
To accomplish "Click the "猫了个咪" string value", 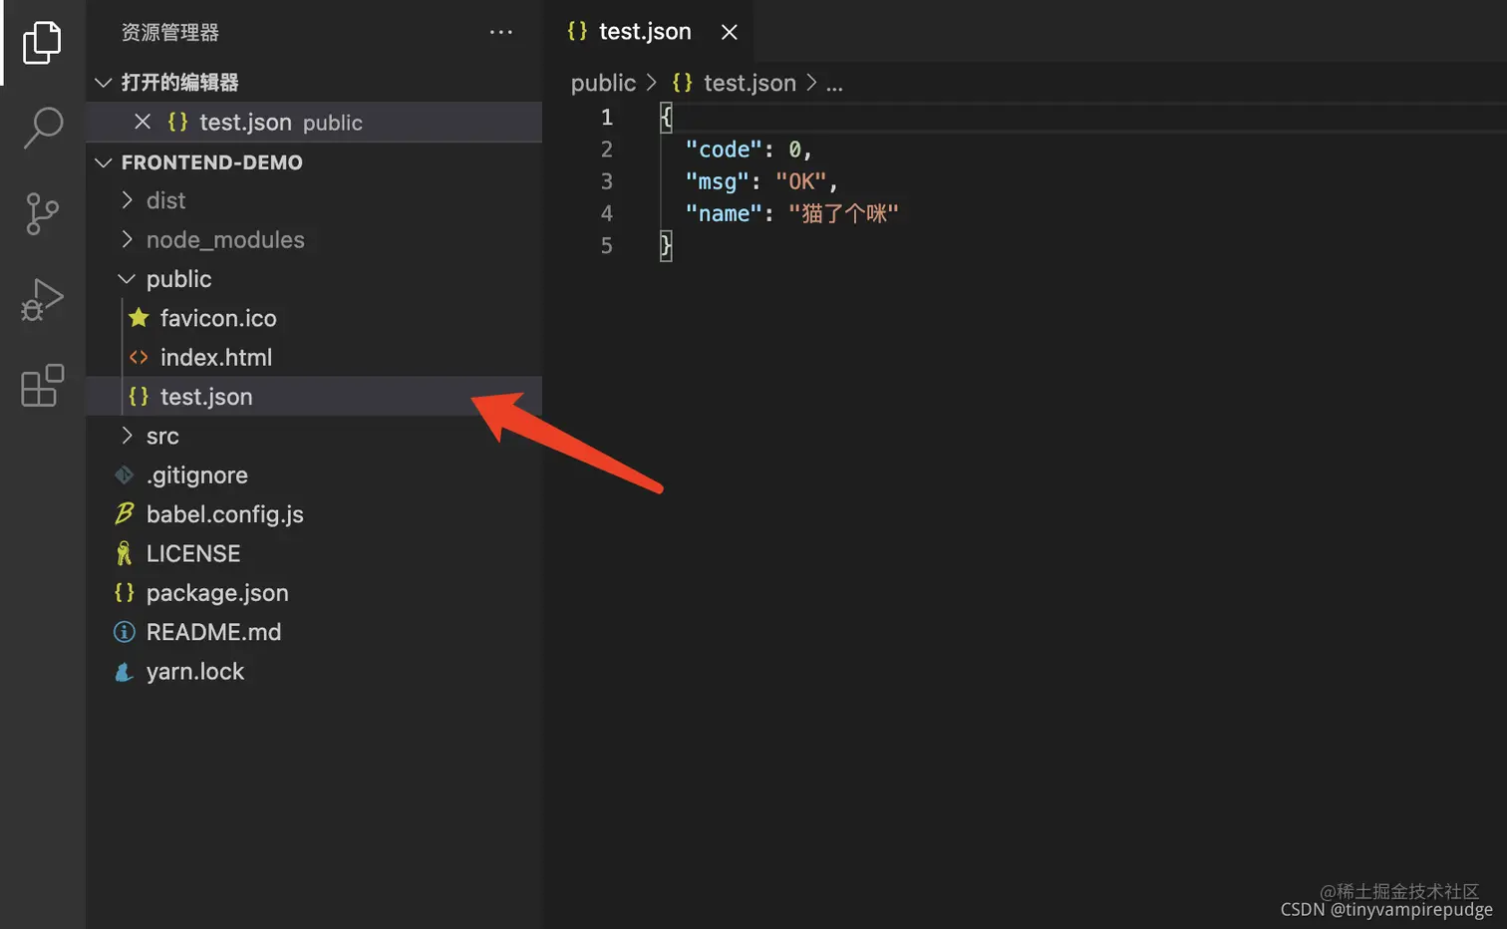I will tap(843, 213).
